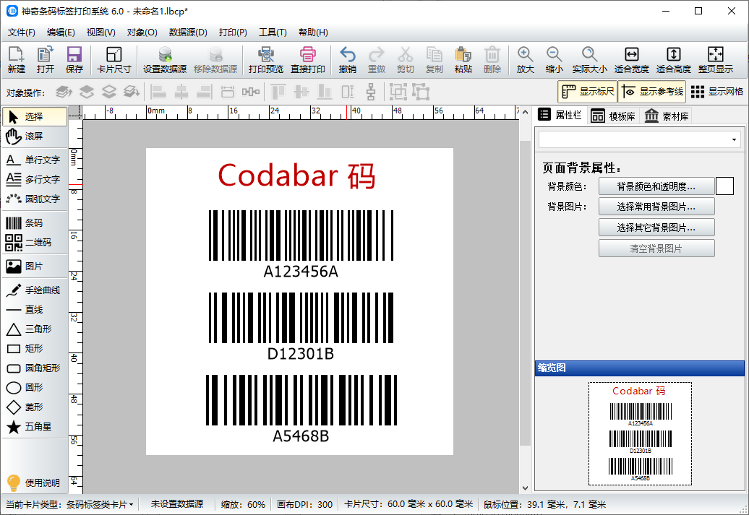The width and height of the screenshot is (749, 515).
Task: Select the 五角星 star shape tool
Action: coord(33,427)
